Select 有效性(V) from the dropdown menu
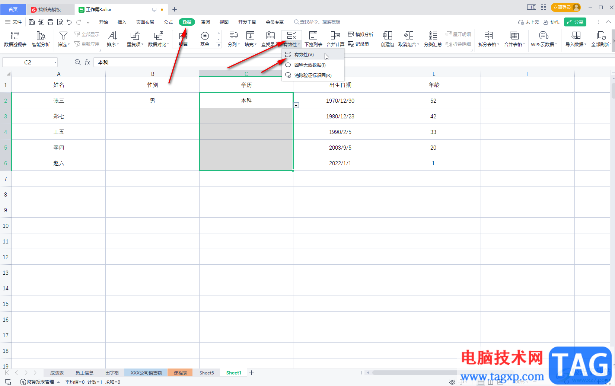 tap(313, 55)
